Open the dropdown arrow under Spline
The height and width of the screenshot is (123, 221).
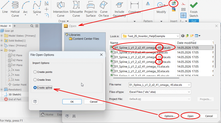37,15
